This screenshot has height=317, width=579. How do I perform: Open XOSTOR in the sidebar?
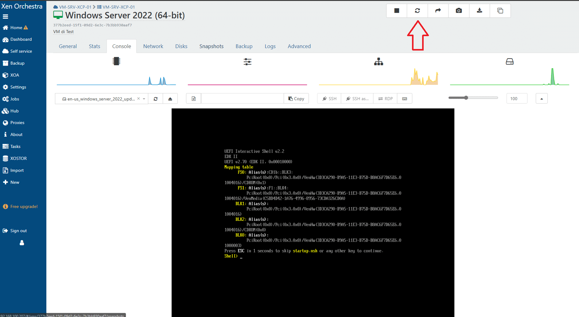(15, 158)
